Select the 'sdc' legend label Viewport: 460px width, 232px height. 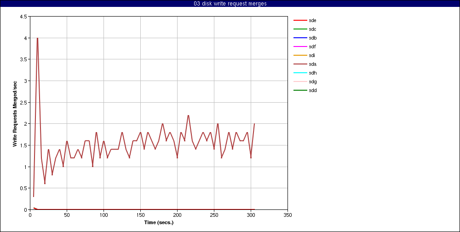click(x=312, y=29)
